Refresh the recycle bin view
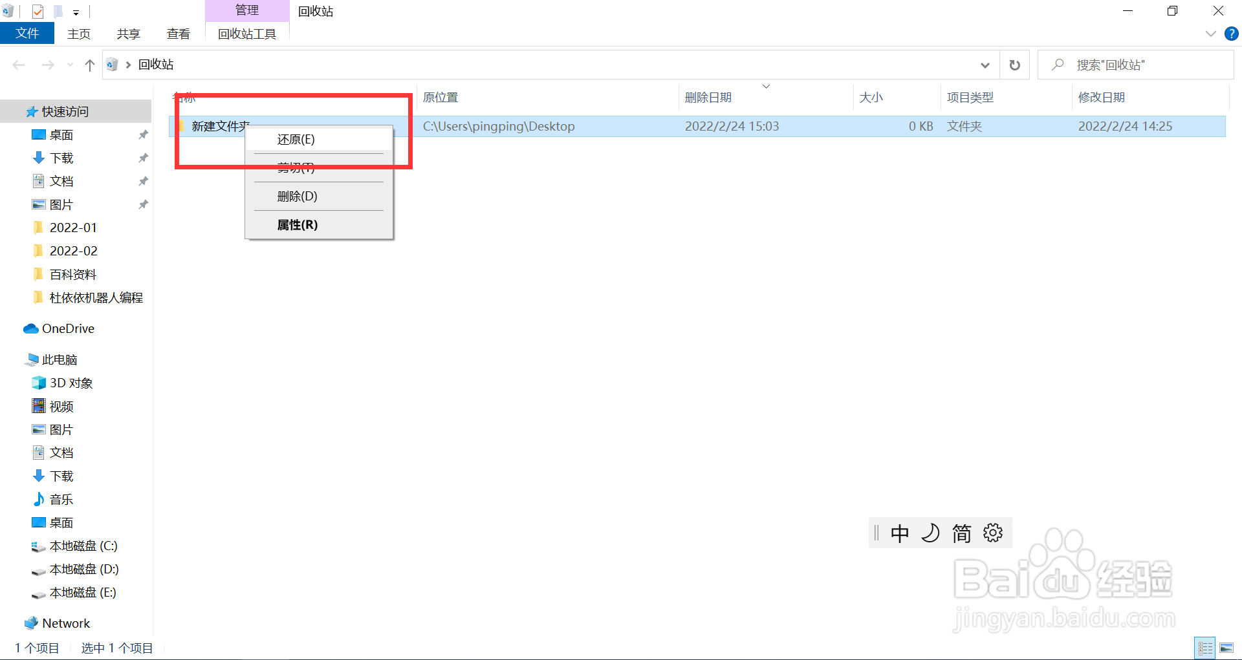This screenshot has height=660, width=1242. (1015, 65)
